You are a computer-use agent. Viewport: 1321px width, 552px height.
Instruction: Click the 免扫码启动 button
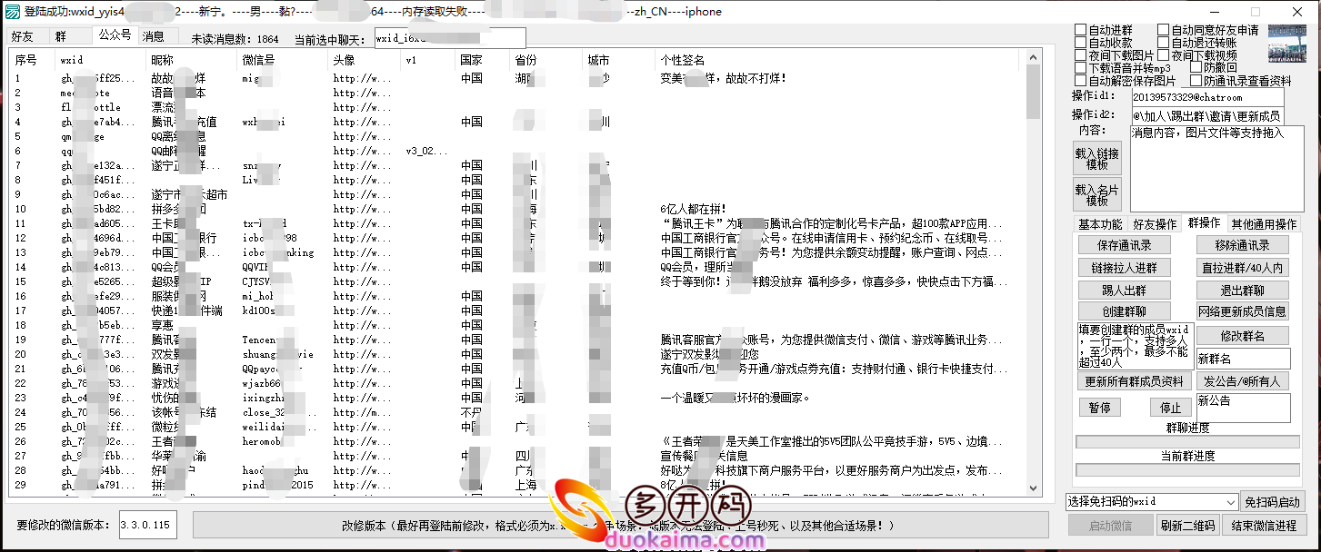[1273, 502]
